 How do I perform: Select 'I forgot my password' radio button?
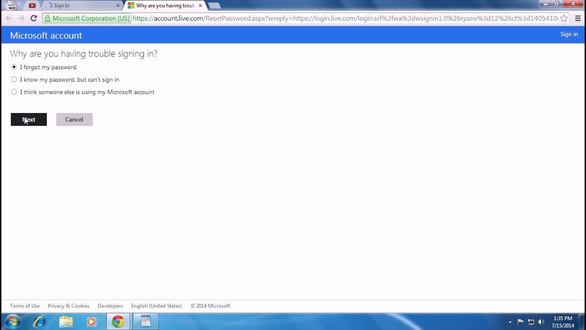coord(14,67)
